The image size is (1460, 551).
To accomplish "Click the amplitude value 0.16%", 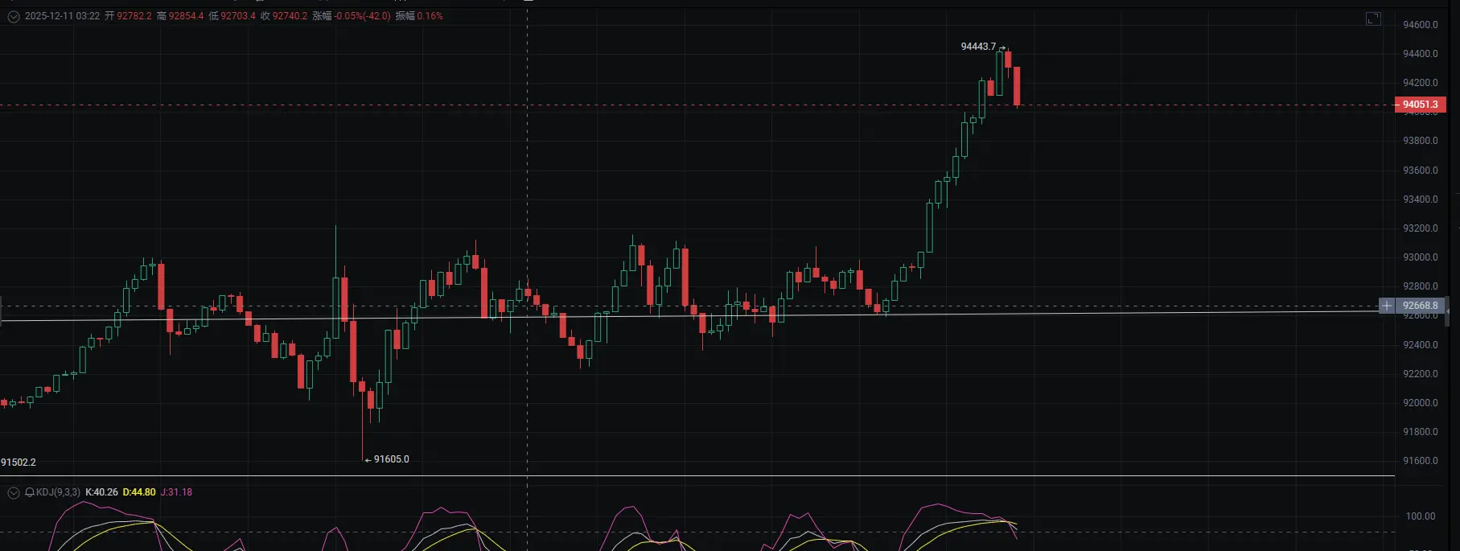I will coord(430,16).
